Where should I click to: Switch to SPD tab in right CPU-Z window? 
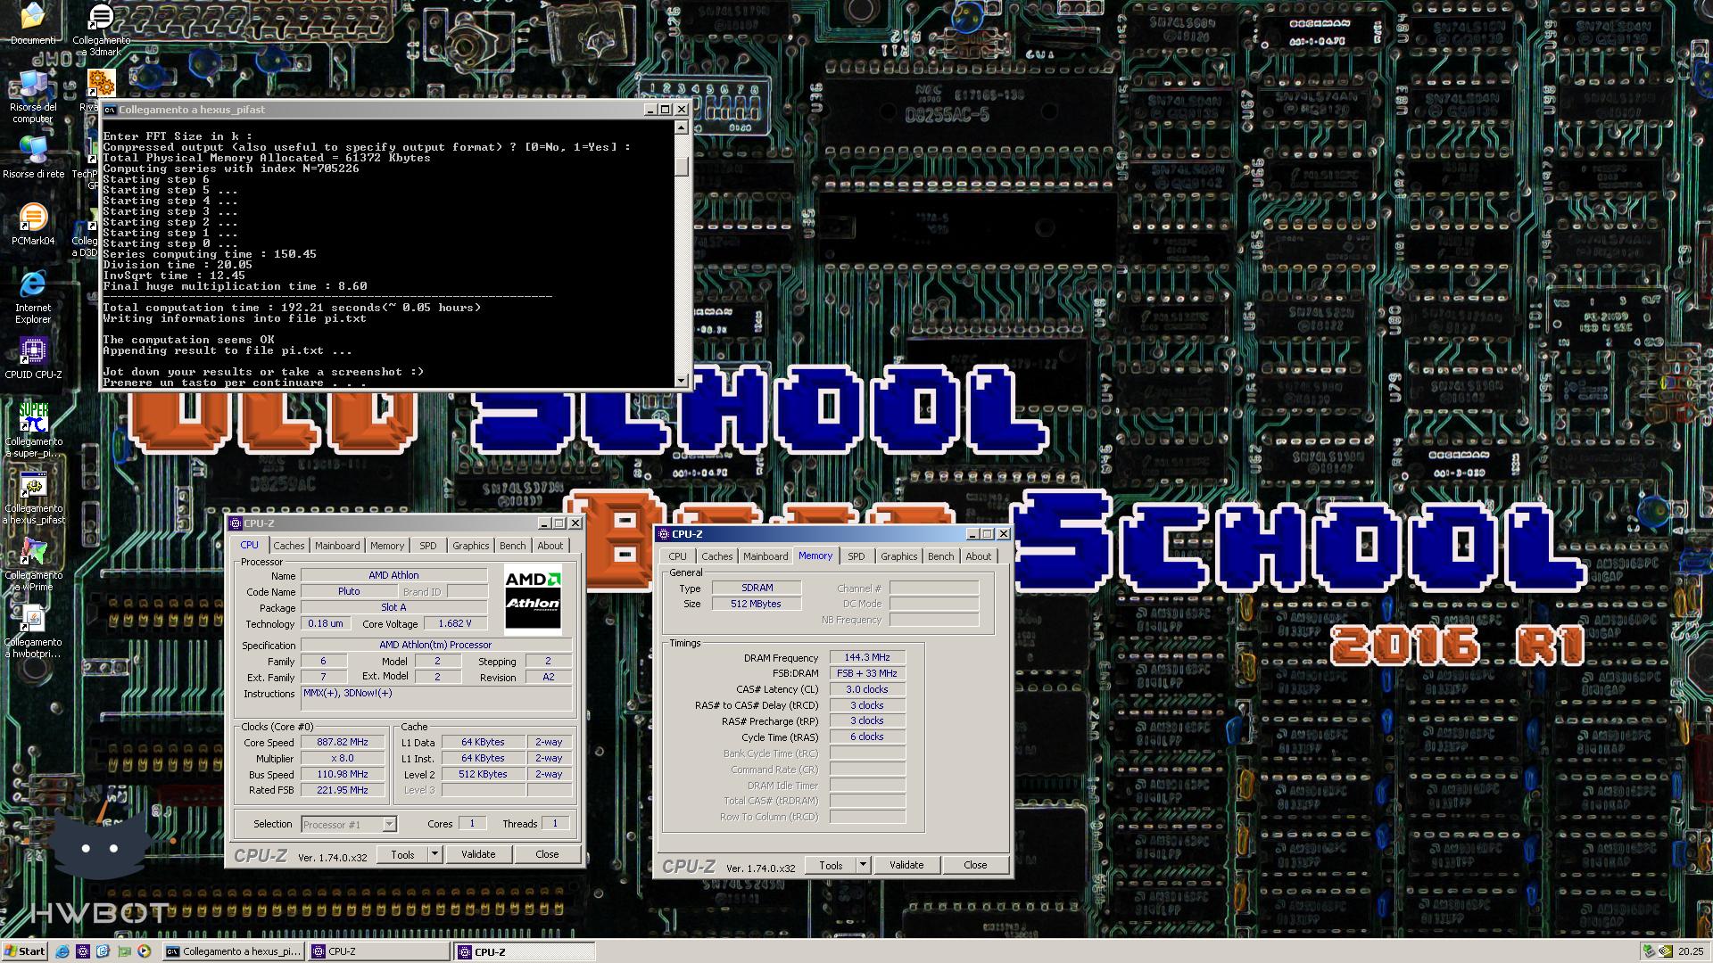coord(856,556)
